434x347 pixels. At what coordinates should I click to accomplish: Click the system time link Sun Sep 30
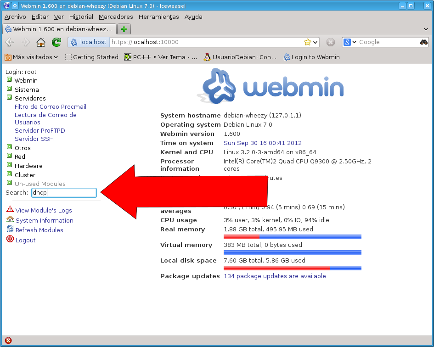tap(263, 143)
